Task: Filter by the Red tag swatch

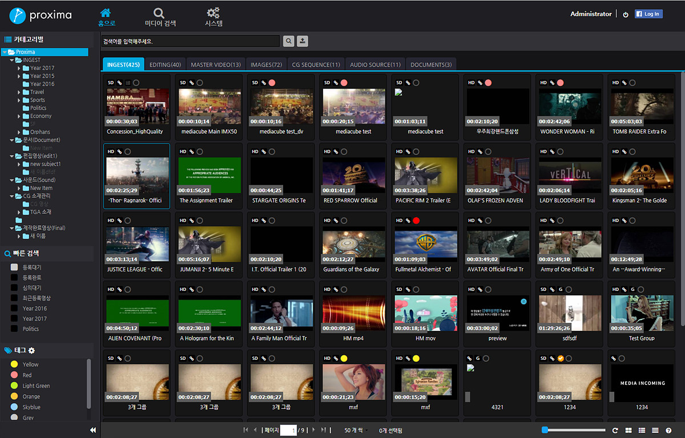Action: click(14, 375)
